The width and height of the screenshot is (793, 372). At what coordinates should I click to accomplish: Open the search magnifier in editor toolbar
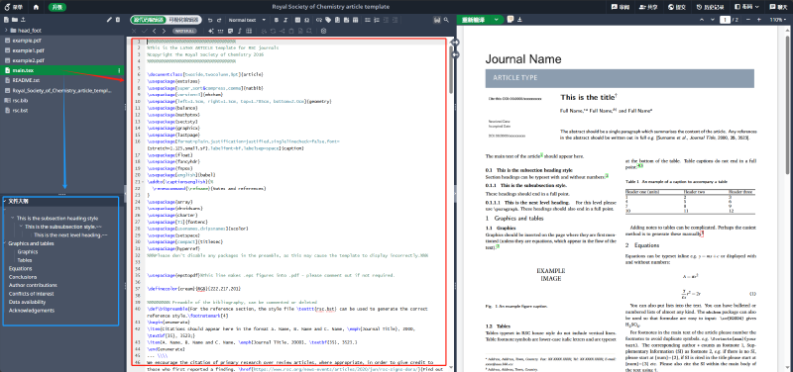(446, 20)
